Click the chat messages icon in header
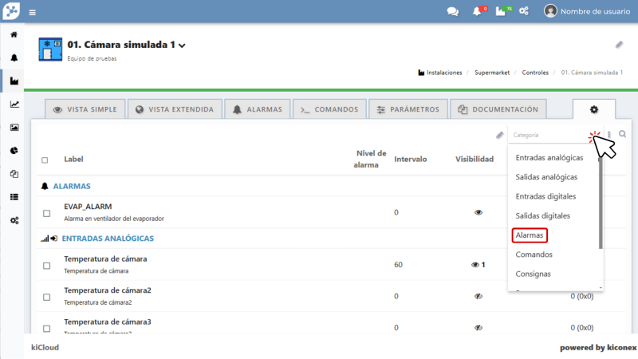The height and width of the screenshot is (359, 638). tap(452, 11)
